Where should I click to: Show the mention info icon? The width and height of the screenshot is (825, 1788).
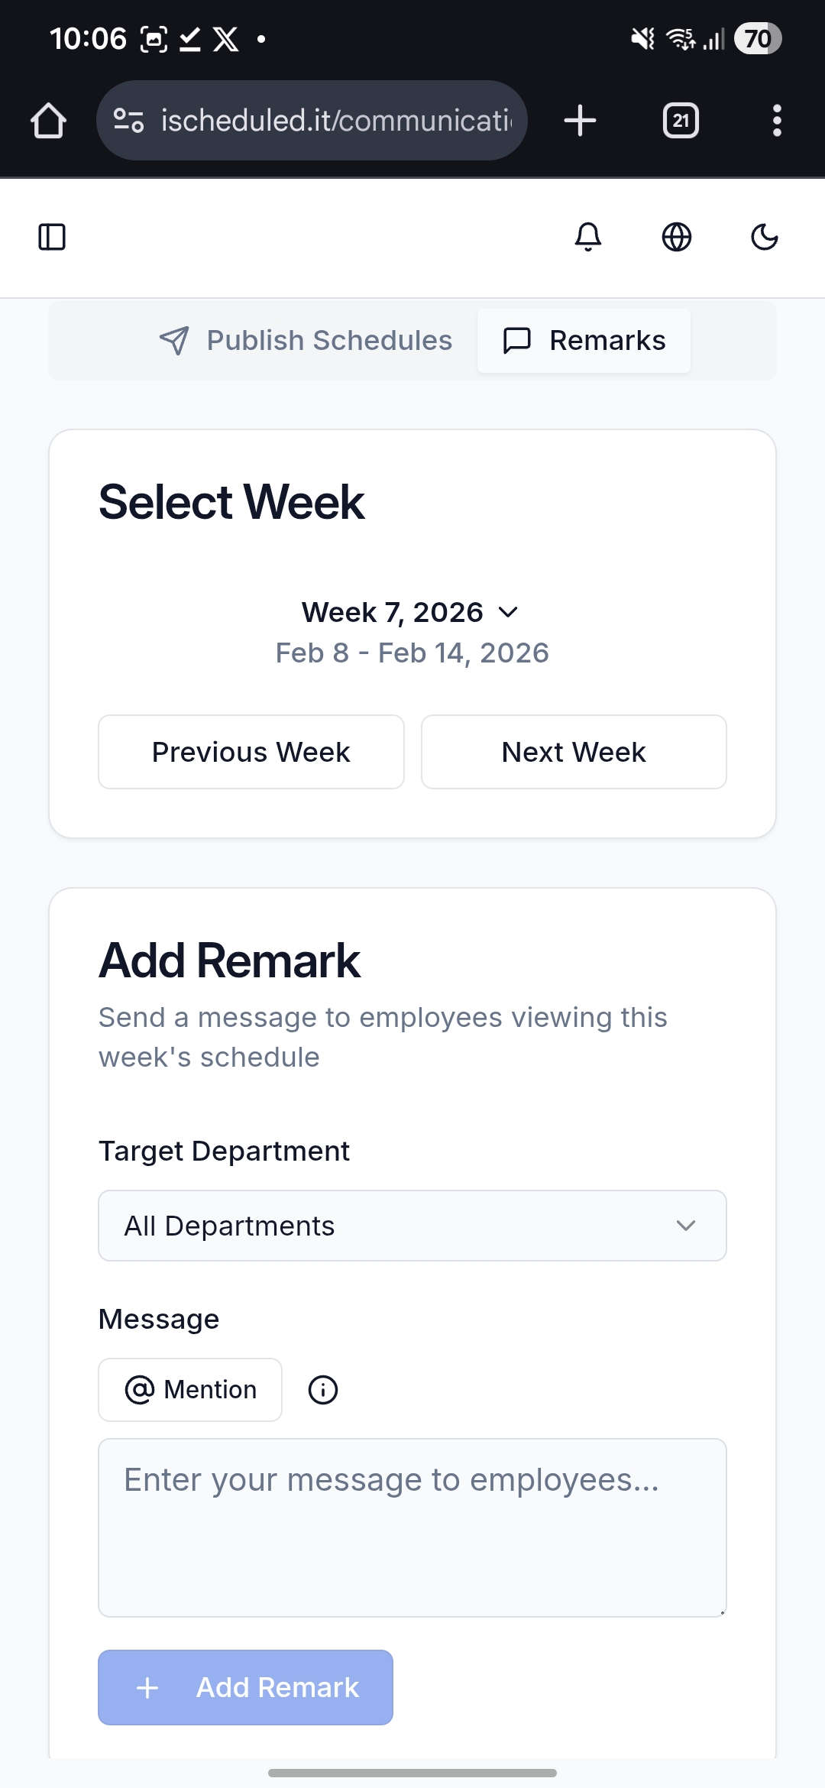(x=323, y=1390)
